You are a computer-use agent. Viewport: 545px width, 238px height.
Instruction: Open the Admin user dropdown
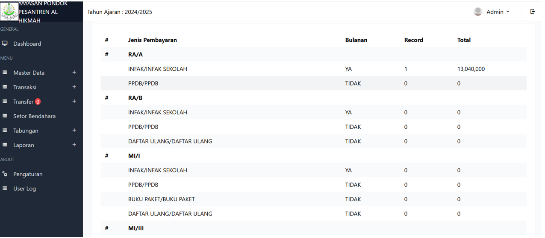498,12
